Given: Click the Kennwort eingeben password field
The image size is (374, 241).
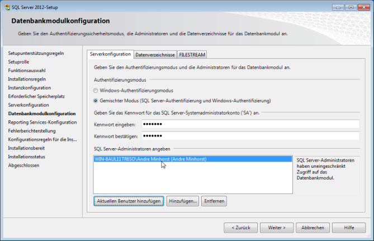Looking at the screenshot, I should (x=249, y=124).
